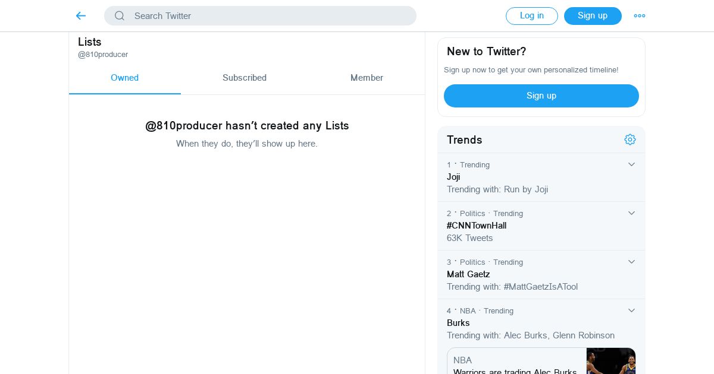Open the #CNNTownHall trending topic
The width and height of the screenshot is (714, 374).
tap(477, 226)
